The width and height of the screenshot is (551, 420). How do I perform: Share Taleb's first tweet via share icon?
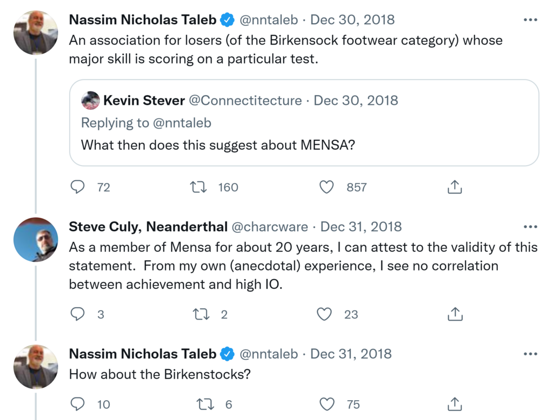(x=455, y=187)
